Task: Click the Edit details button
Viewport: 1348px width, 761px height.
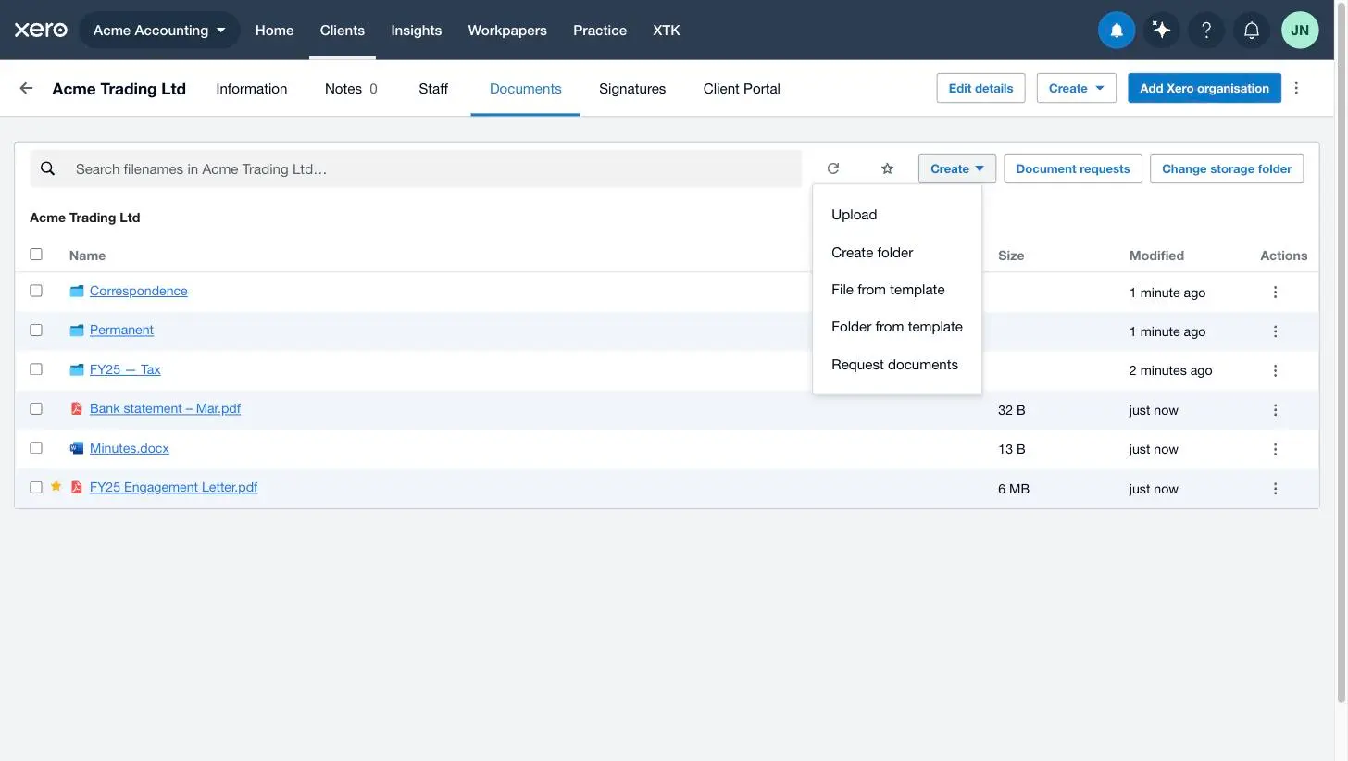Action: pyautogui.click(x=980, y=88)
